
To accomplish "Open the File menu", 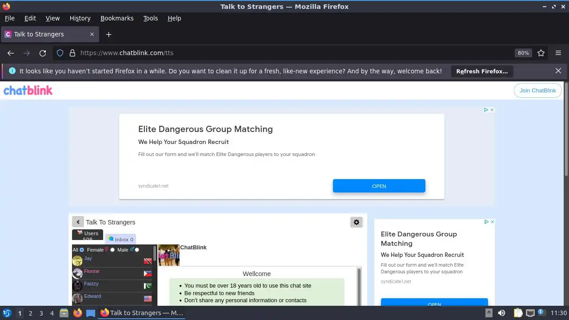I will [10, 18].
